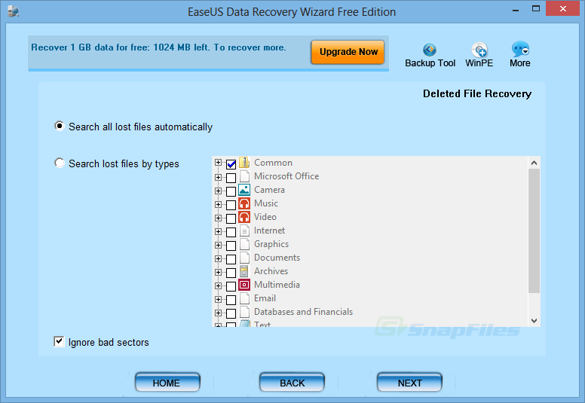Check the Graphics checkbox
The height and width of the screenshot is (403, 585).
pos(231,246)
